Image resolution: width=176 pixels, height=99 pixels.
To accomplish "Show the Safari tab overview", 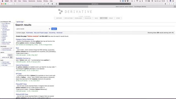I will [x=174, y=4].
